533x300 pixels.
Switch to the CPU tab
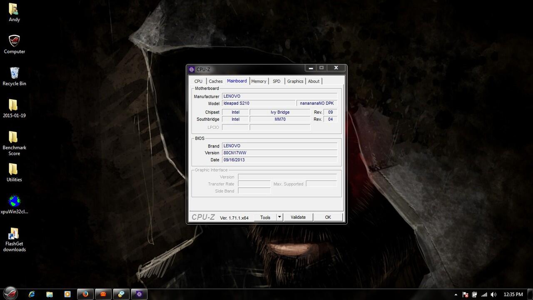click(x=198, y=81)
